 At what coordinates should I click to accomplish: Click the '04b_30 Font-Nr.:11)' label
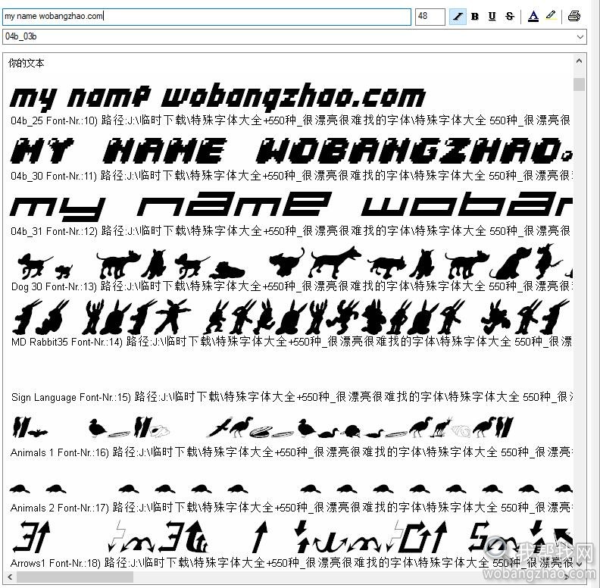[54, 176]
